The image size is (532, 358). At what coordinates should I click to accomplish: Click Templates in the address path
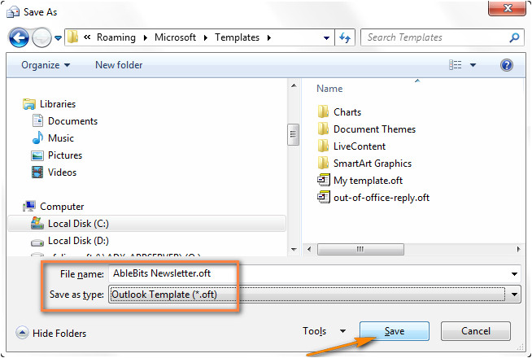point(238,37)
